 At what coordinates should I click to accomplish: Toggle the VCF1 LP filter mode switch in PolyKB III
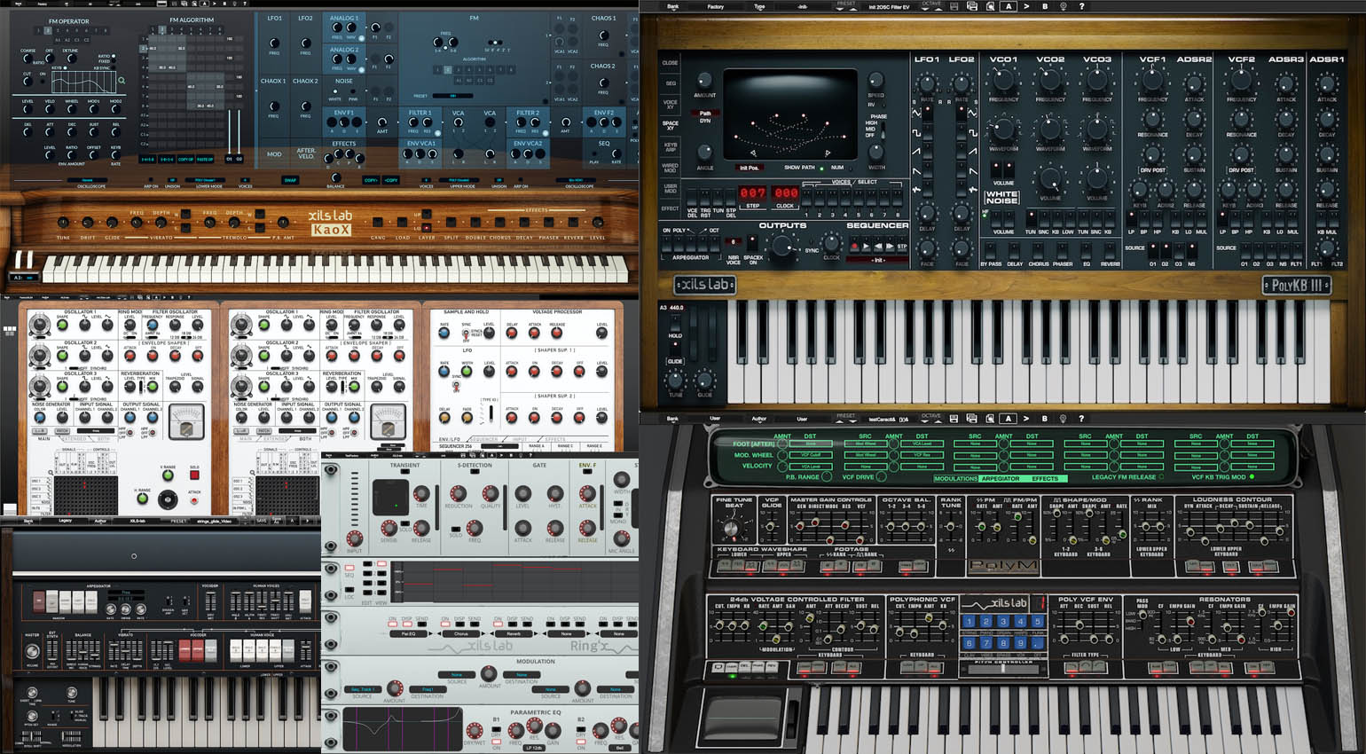tap(1131, 219)
